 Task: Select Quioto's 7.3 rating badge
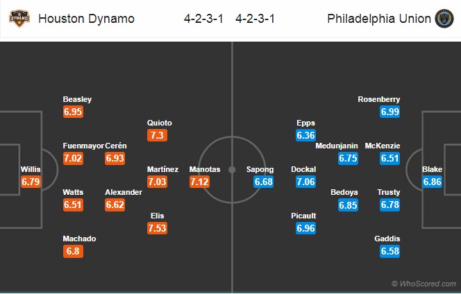point(158,135)
